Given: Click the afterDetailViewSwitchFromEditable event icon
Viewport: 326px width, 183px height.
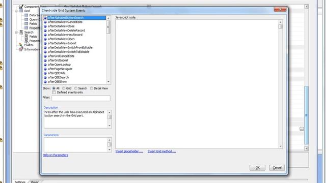Looking at the screenshot, I should click(x=45, y=47).
